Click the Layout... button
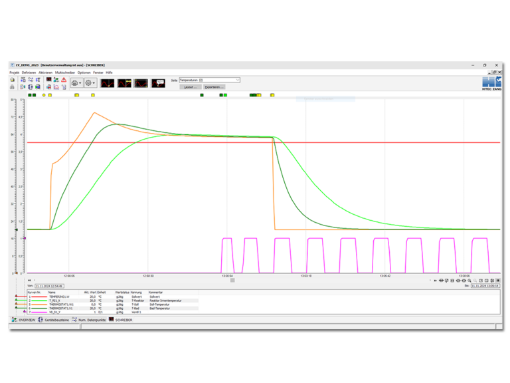The width and height of the screenshot is (510, 383). pos(189,87)
